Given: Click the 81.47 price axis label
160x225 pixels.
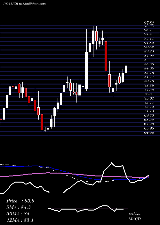Looking at the screenshot, I should (x=149, y=77).
